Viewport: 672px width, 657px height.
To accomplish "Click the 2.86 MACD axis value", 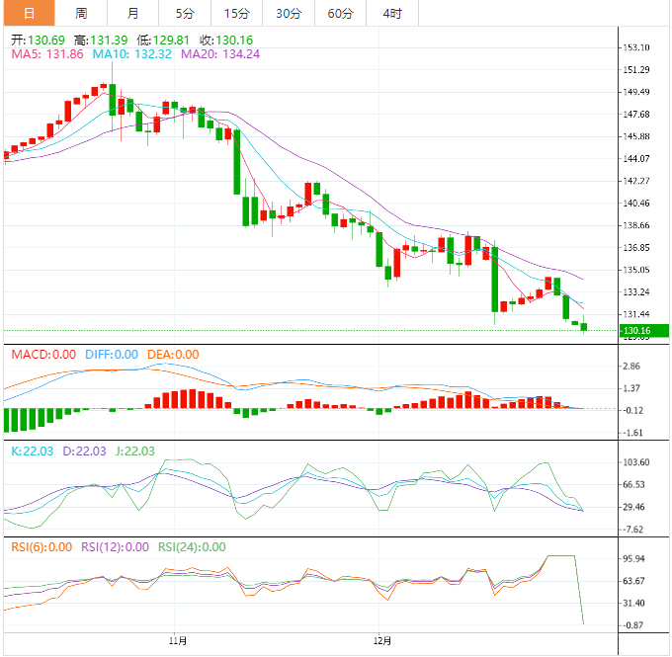I will [x=631, y=366].
